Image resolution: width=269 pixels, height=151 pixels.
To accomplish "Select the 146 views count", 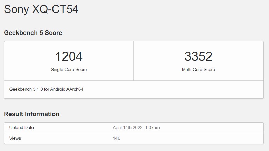I will [x=116, y=138].
